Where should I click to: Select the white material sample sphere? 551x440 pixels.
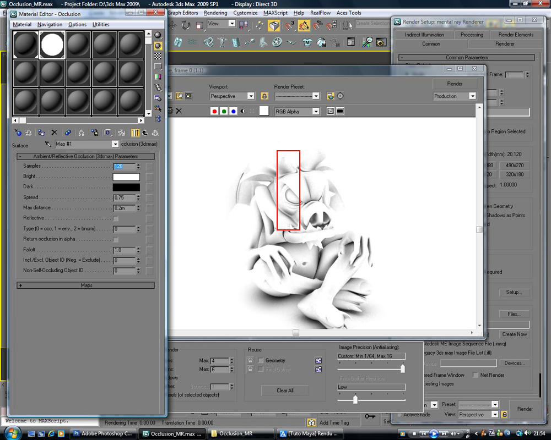tap(52, 45)
